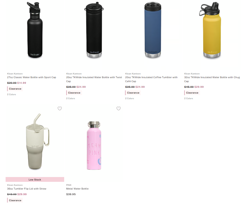This screenshot has height=206, width=245.
Task: Open the 27oz Classic black bottle image
Action: [35, 30]
